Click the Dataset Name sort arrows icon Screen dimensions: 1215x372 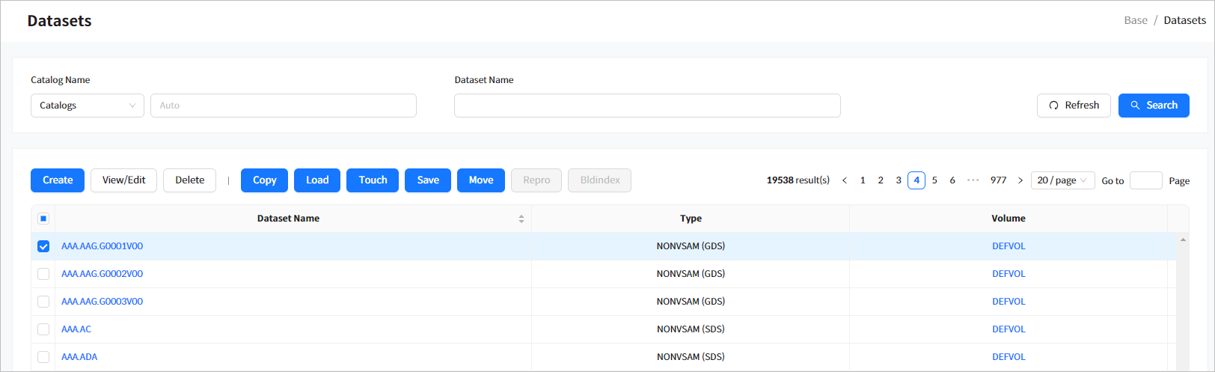click(x=521, y=219)
